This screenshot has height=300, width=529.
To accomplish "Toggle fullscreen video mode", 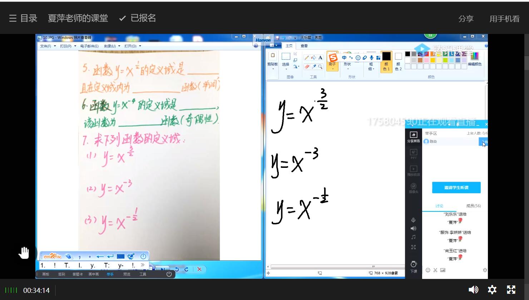I will coord(511,290).
